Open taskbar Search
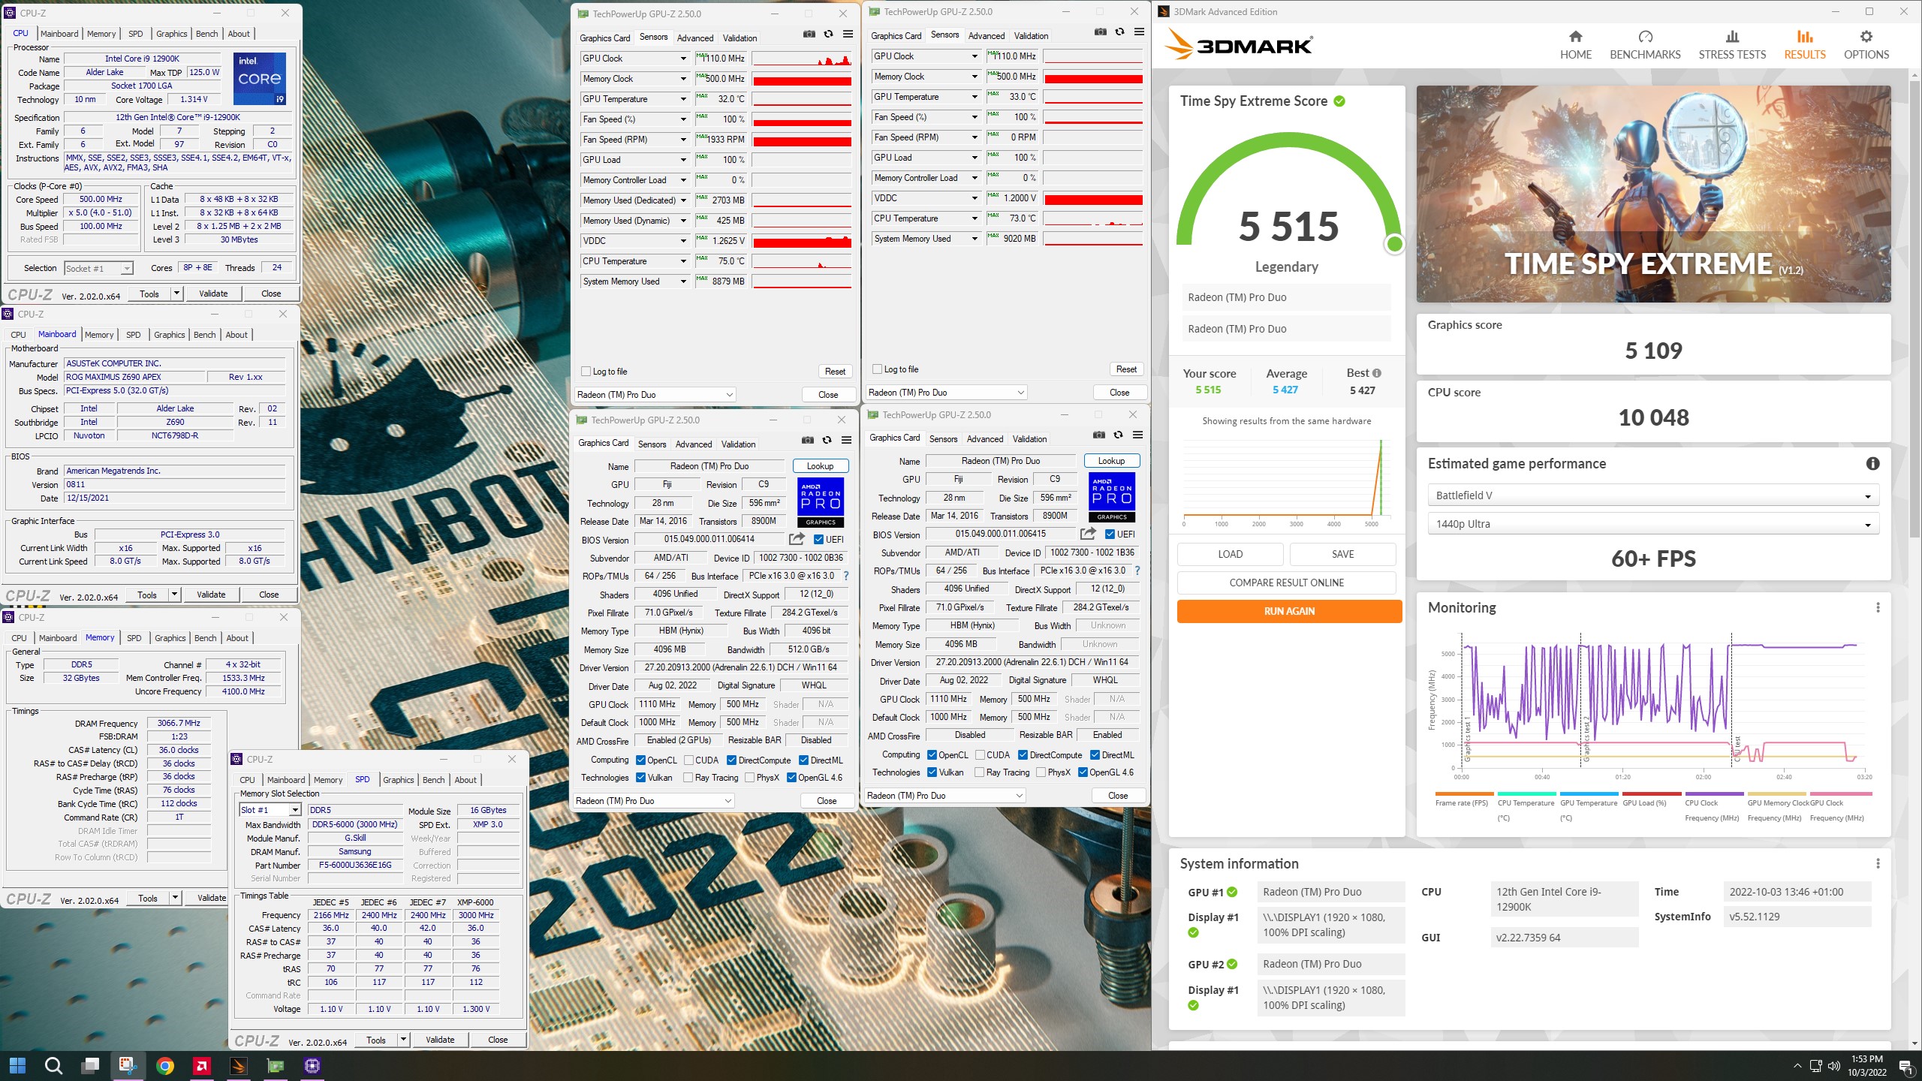 coord(53,1065)
